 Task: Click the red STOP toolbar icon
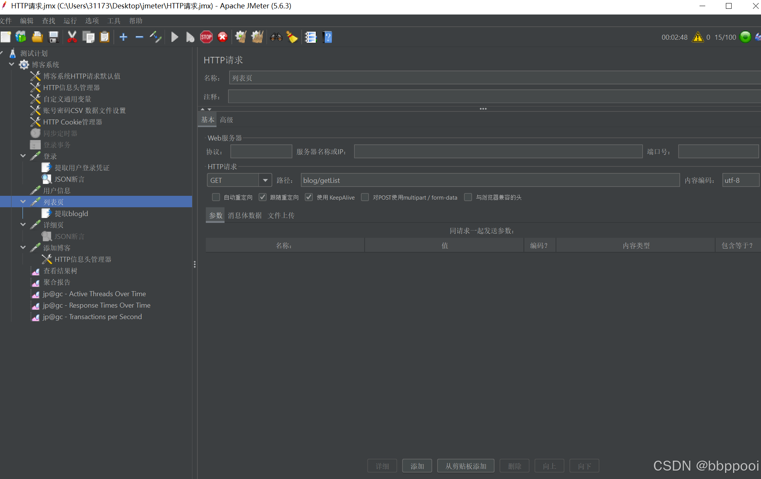tap(206, 37)
